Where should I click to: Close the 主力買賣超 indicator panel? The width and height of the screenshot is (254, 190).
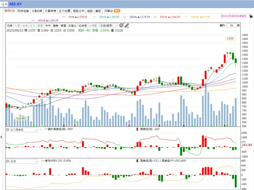point(8,130)
